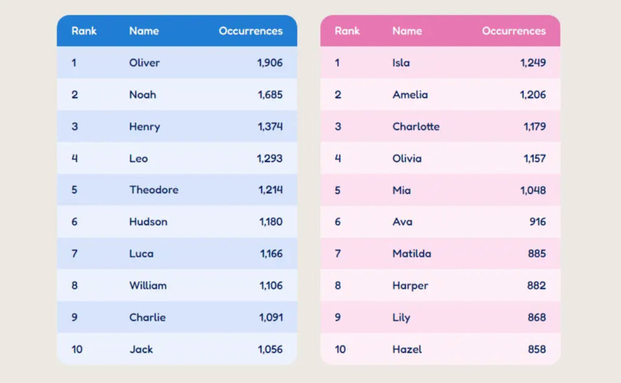621x383 pixels.
Task: Click on the name Hudson
Action: pyautogui.click(x=148, y=222)
